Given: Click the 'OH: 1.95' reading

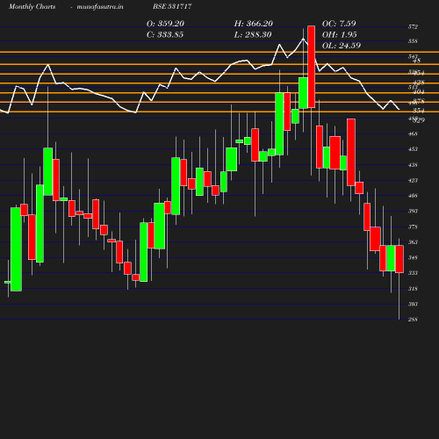Looking at the screenshot, I should coord(340,34).
